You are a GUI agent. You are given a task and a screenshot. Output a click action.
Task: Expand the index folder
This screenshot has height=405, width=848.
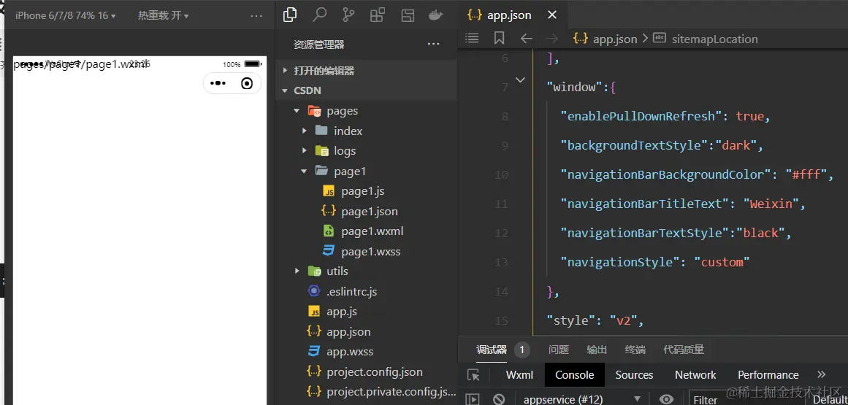[x=305, y=131]
